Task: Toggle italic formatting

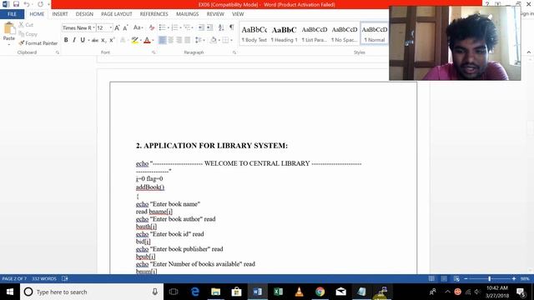Action: (74, 40)
